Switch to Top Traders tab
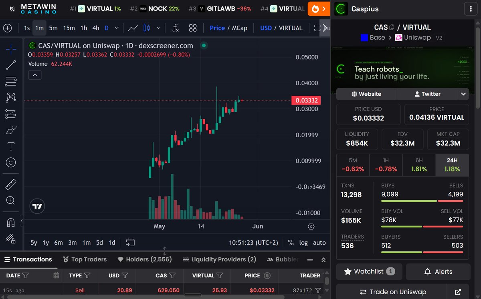 click(85, 259)
